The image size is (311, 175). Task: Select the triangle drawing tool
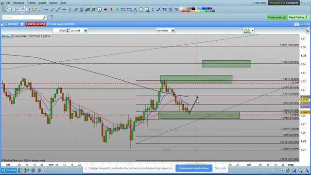(135, 10)
